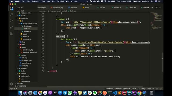The width and height of the screenshot is (172, 96).
Task: Change the LF end-of-line setting
Action: 139,89
